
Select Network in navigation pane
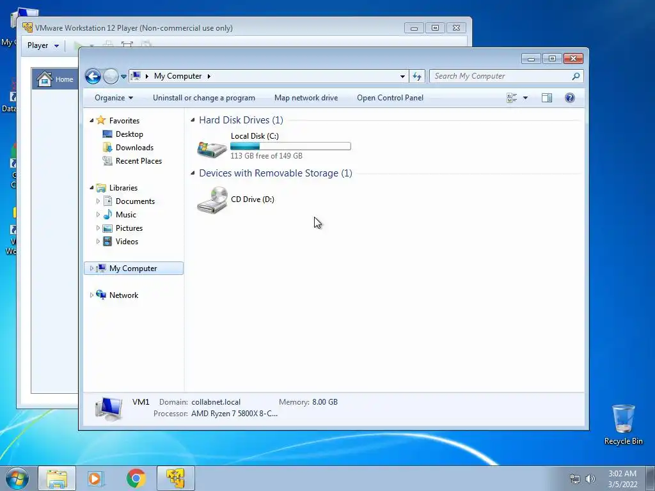[x=123, y=295]
